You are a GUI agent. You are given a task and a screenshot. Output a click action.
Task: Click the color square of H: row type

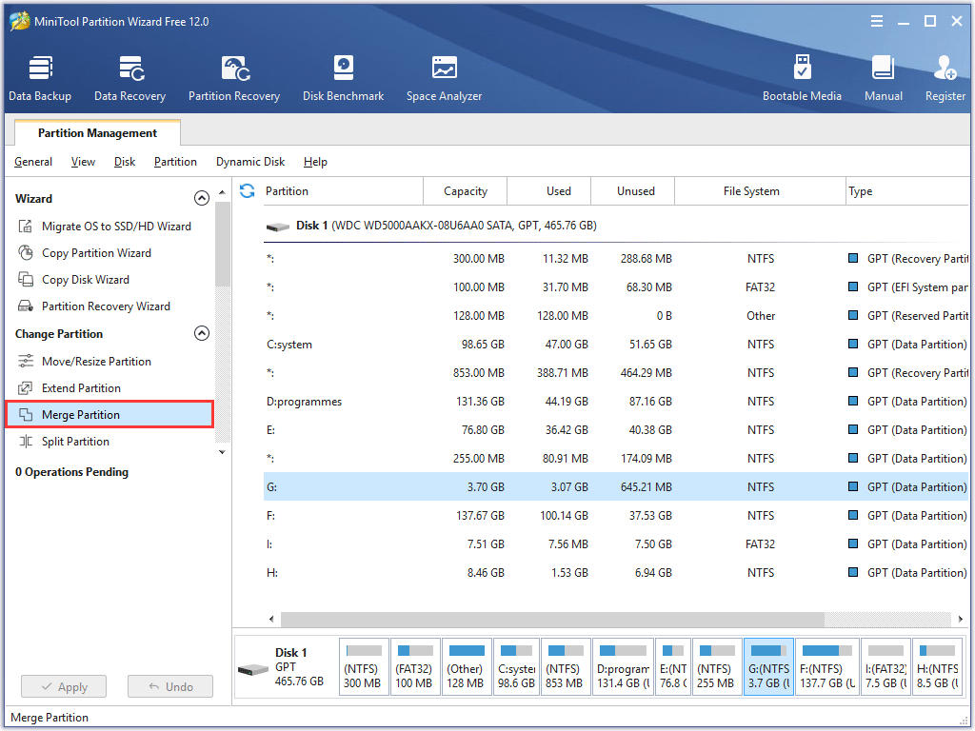[853, 572]
